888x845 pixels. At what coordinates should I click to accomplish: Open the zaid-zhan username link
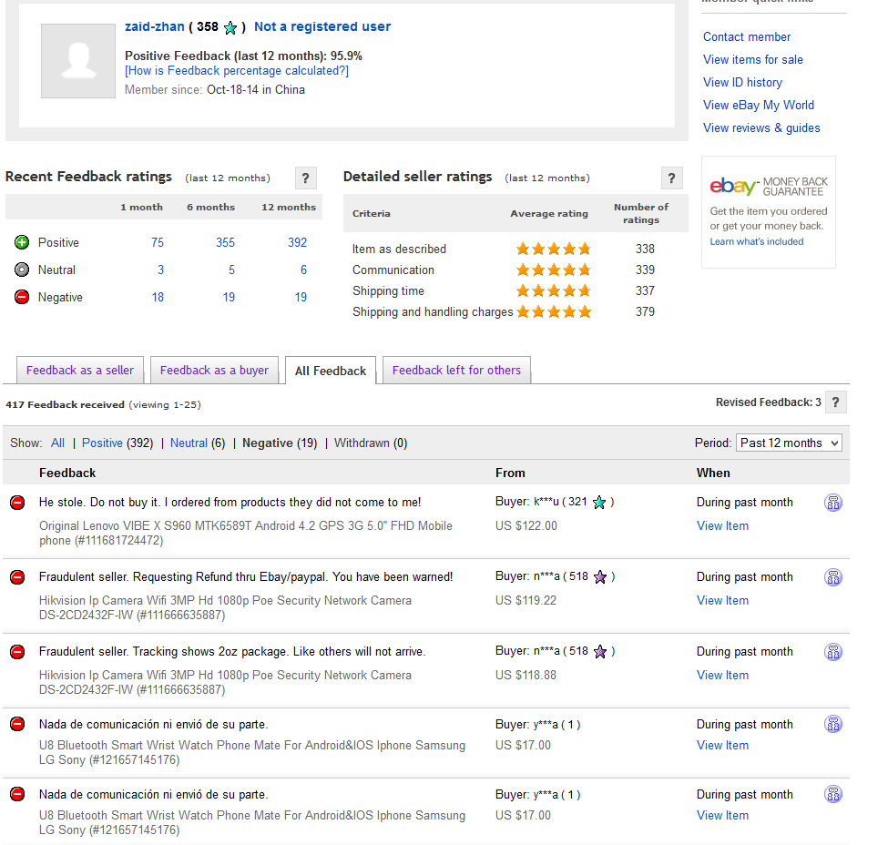point(155,26)
